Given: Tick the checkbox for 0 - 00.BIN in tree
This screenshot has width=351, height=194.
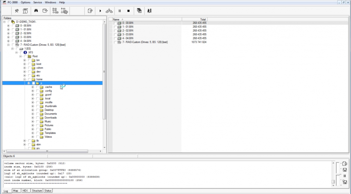Looking at the screenshot, I should tap(13, 25).
